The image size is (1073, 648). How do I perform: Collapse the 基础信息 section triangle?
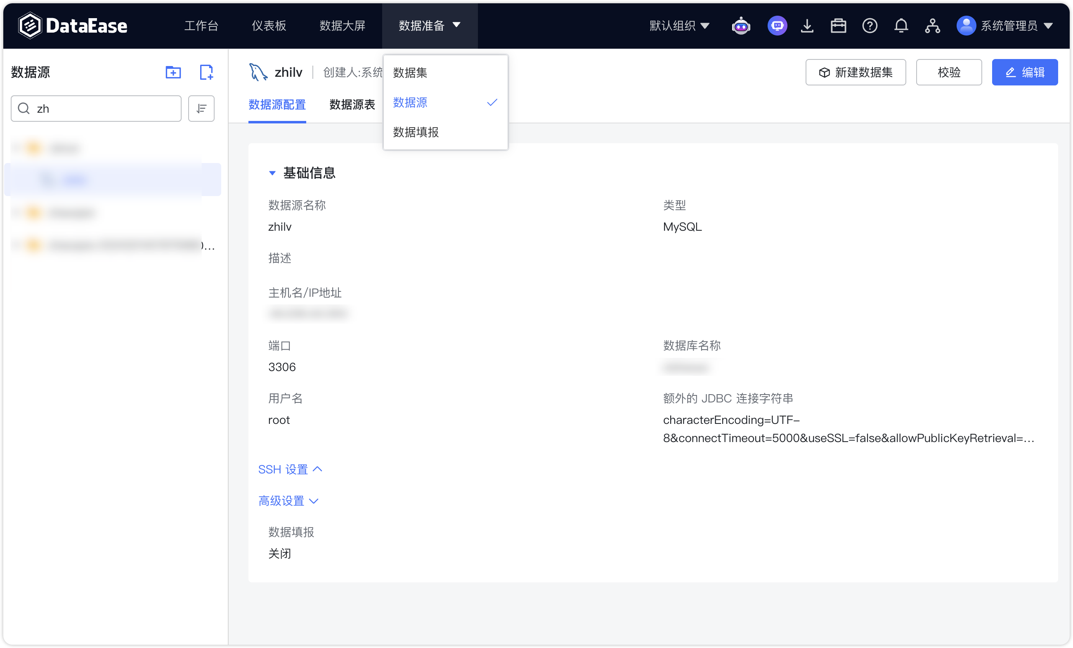272,173
